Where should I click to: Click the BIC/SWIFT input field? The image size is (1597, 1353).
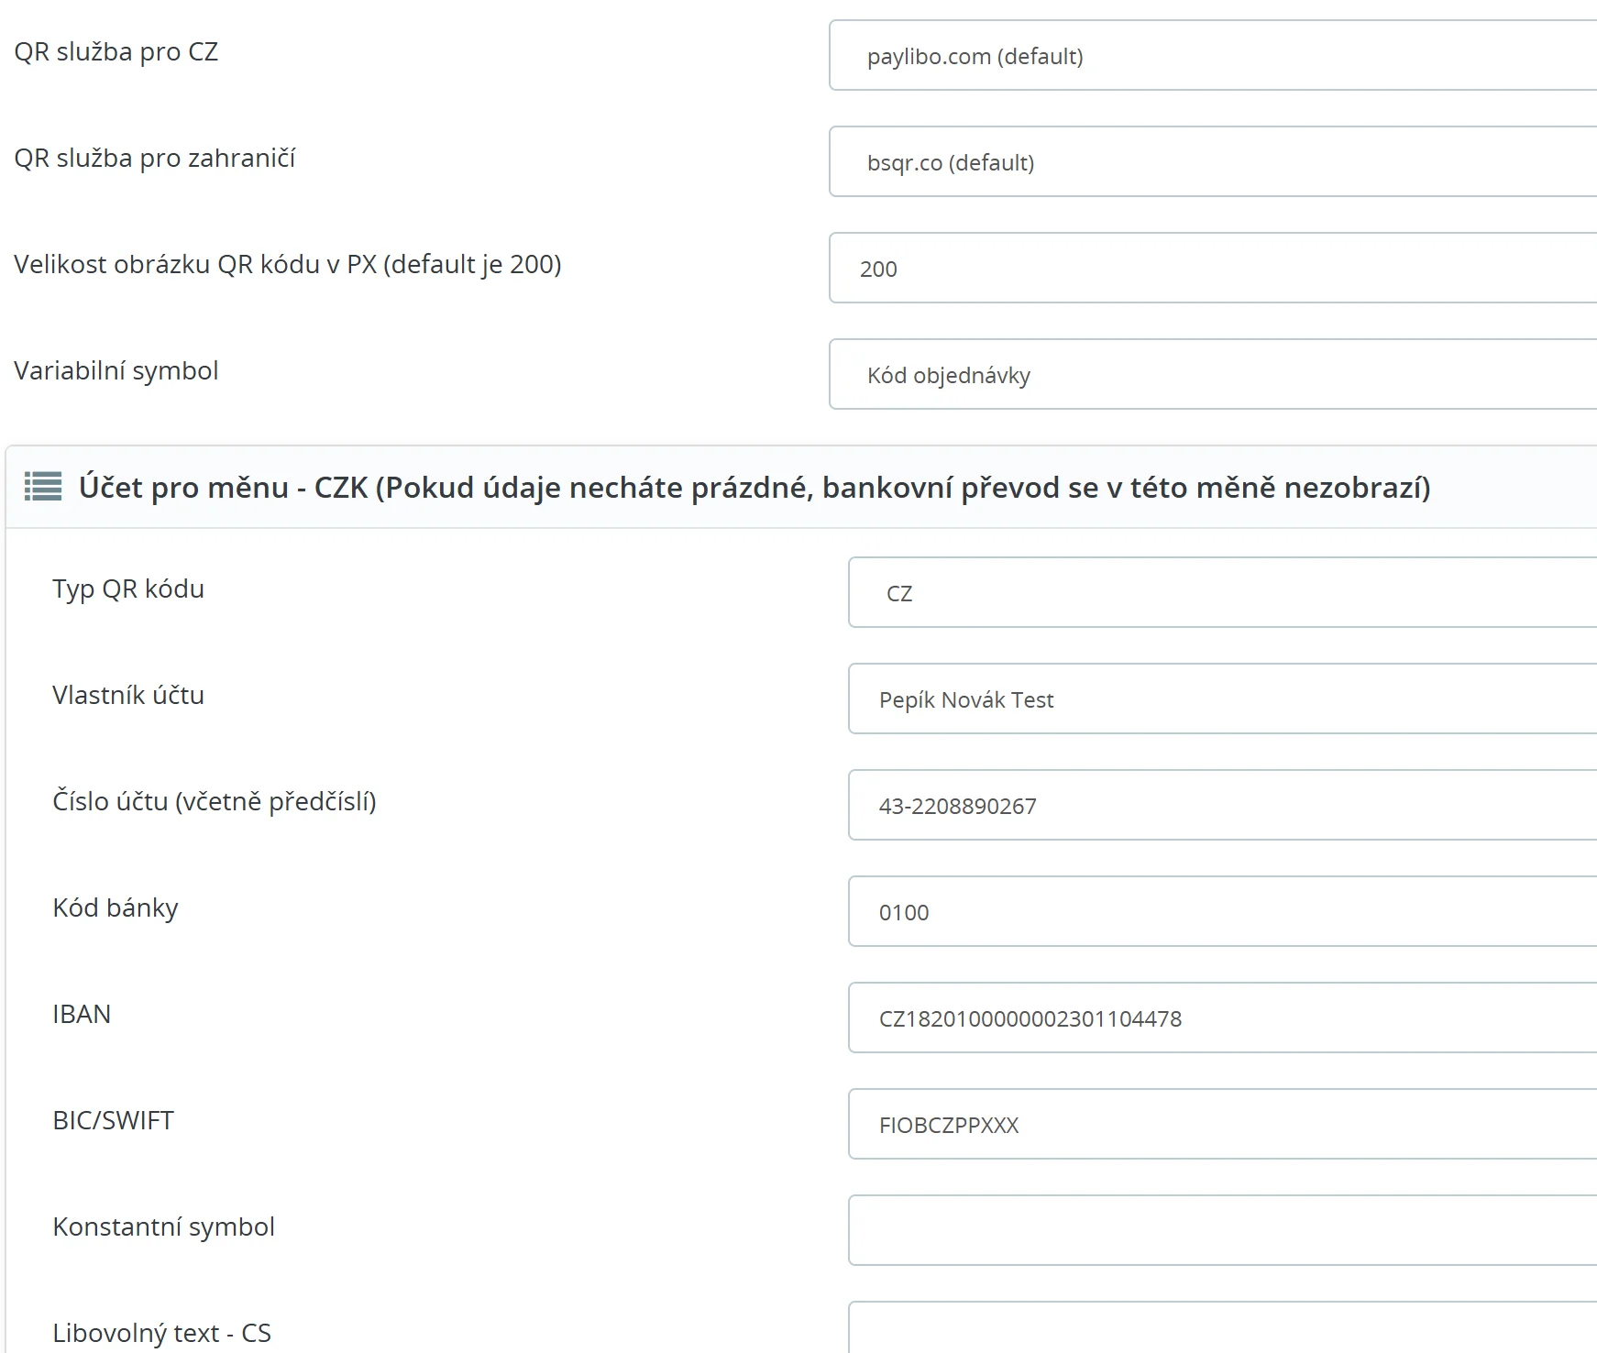click(1221, 1125)
